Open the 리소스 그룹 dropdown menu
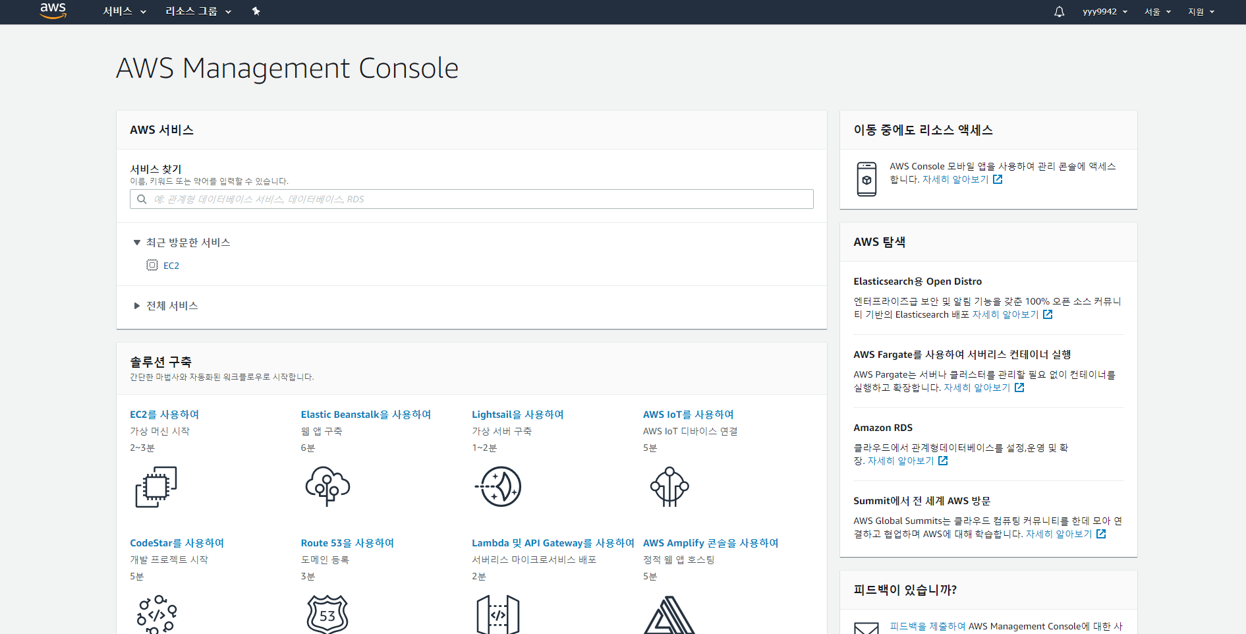This screenshot has width=1246, height=634. pyautogui.click(x=198, y=11)
